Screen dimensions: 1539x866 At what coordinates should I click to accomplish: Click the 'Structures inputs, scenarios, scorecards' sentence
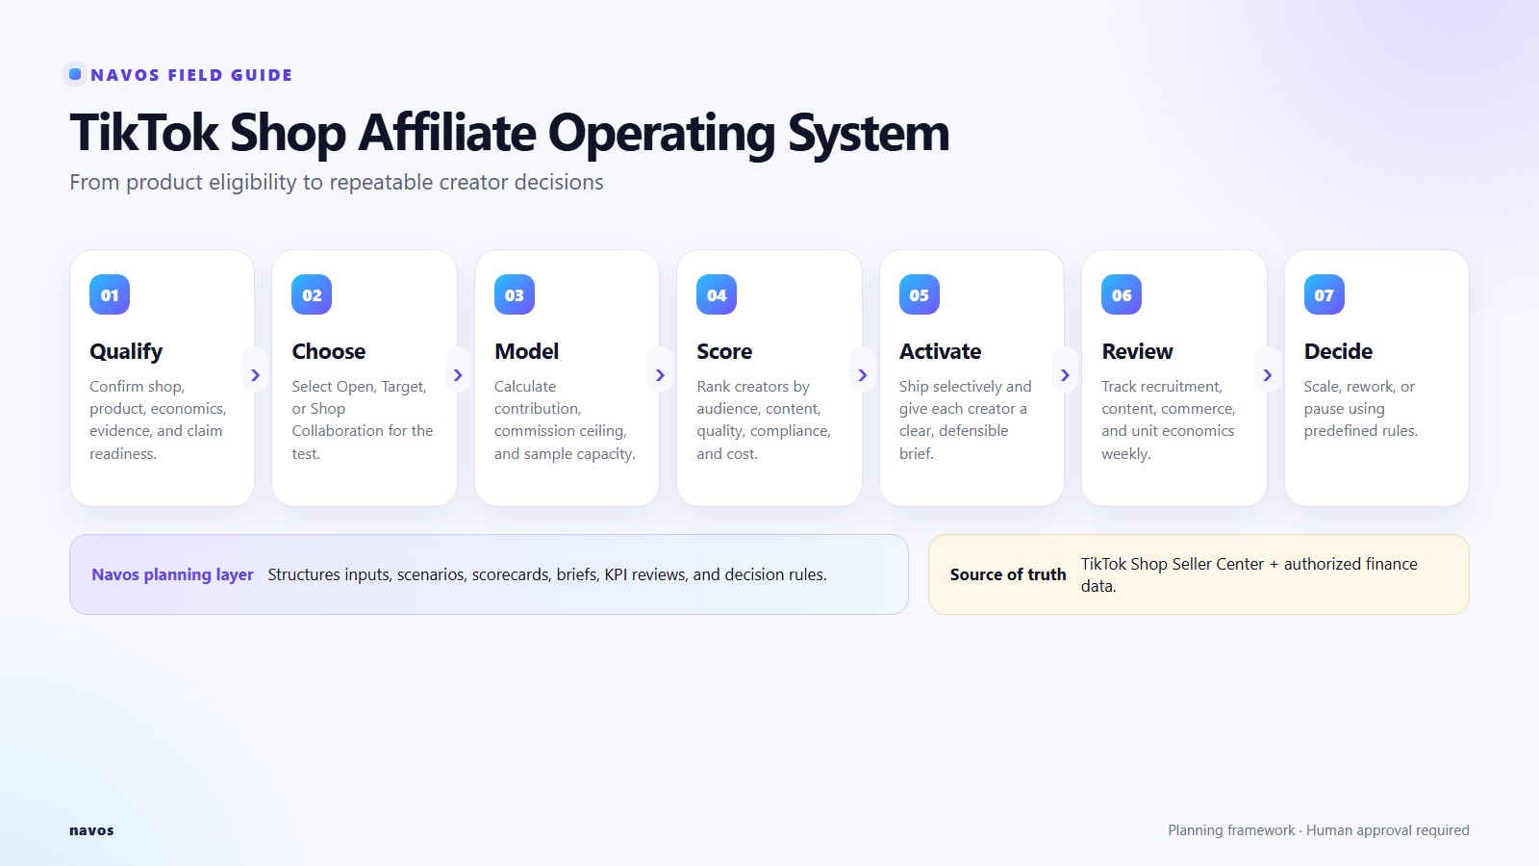[x=547, y=574]
